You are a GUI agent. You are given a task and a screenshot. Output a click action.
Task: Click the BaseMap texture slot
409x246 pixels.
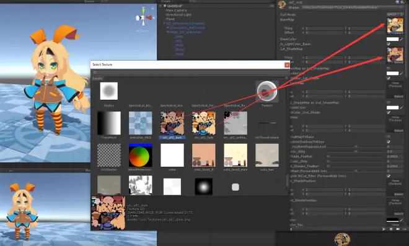[395, 26]
